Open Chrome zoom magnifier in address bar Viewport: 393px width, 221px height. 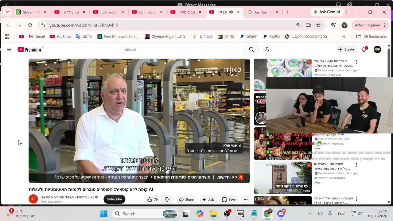(x=298, y=25)
